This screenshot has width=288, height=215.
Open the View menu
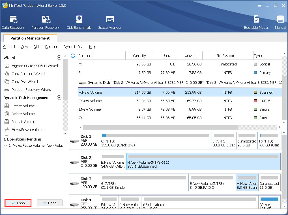[x=24, y=47]
